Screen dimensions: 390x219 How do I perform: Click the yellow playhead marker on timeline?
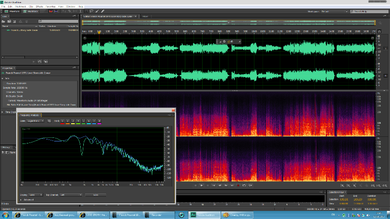click(99, 32)
